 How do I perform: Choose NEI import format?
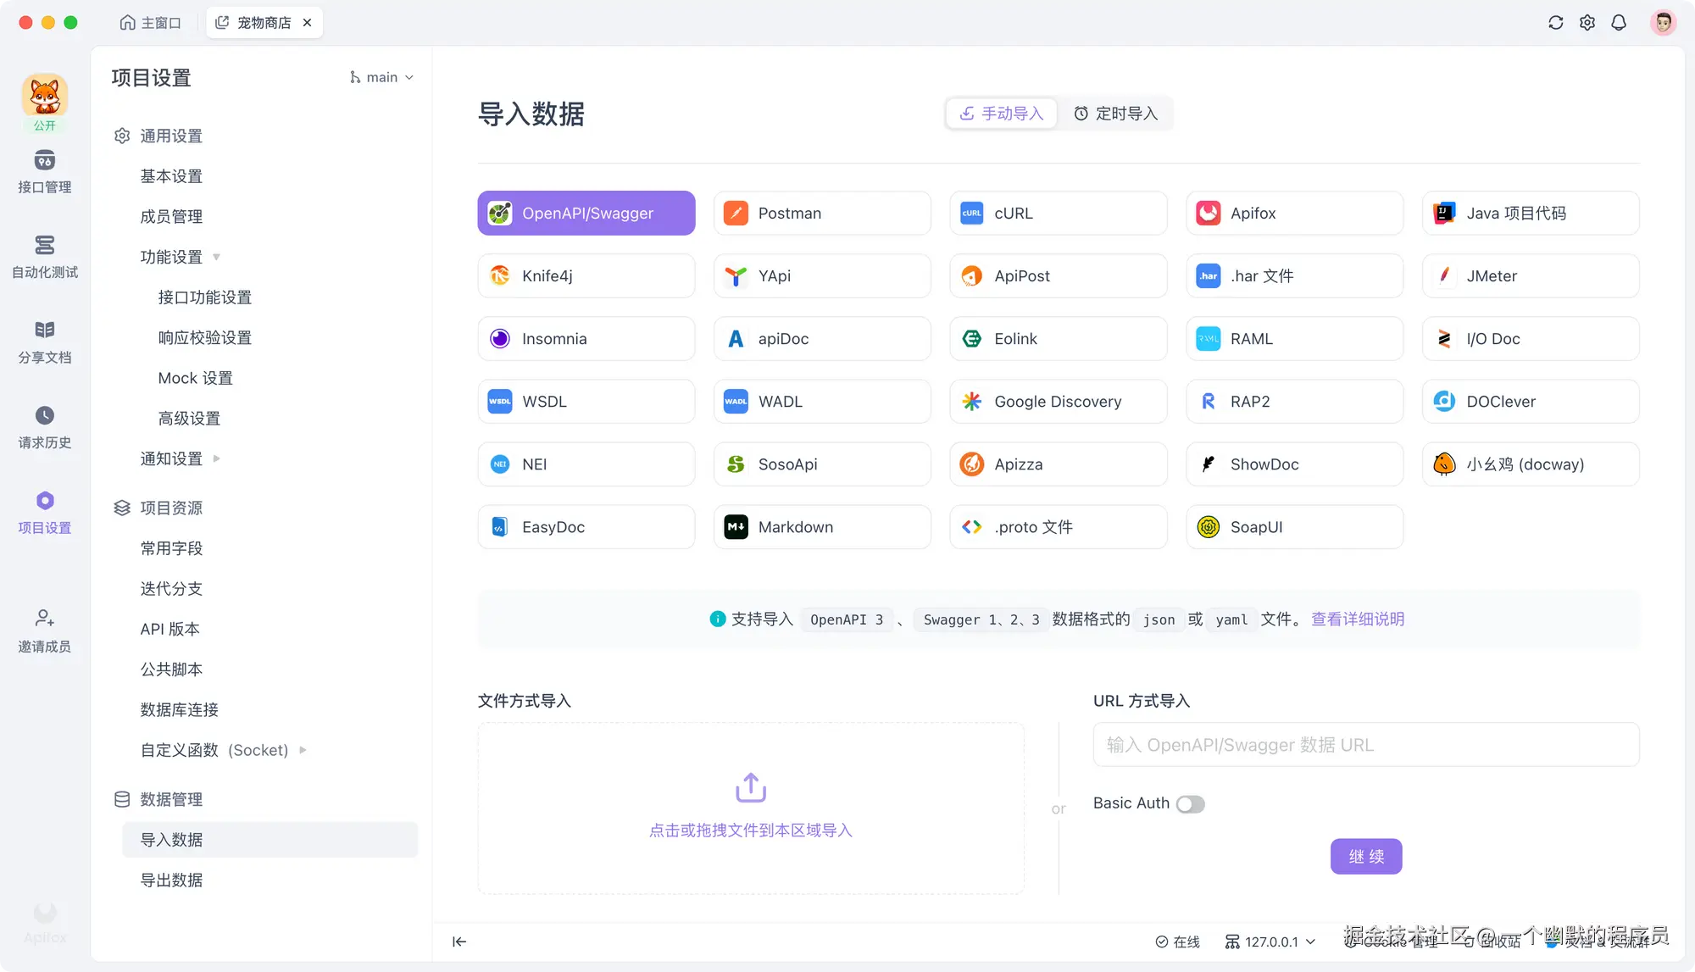tap(586, 464)
